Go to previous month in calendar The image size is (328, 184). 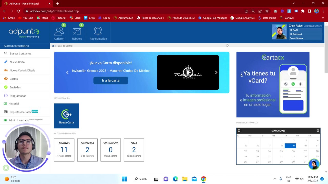pos(239,131)
